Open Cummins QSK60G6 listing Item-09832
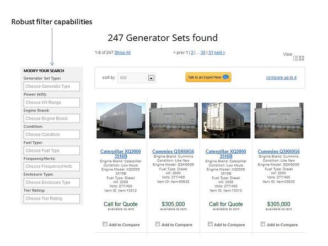 point(173,151)
